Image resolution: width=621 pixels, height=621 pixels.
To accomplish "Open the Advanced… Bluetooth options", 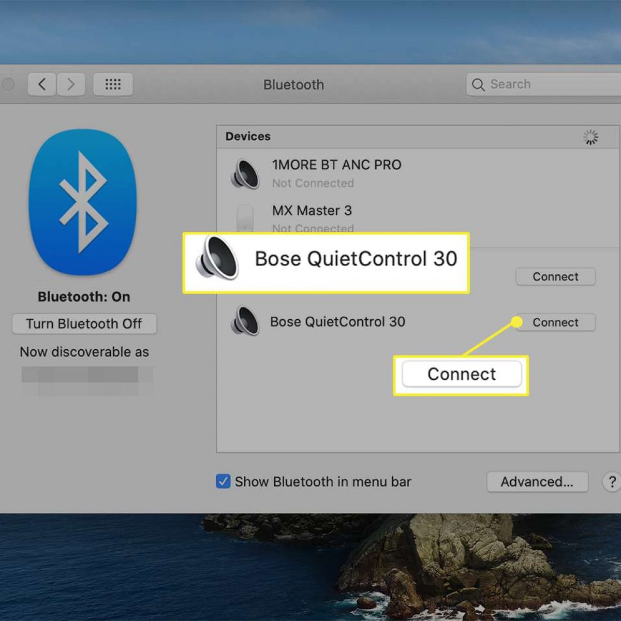I will point(537,482).
